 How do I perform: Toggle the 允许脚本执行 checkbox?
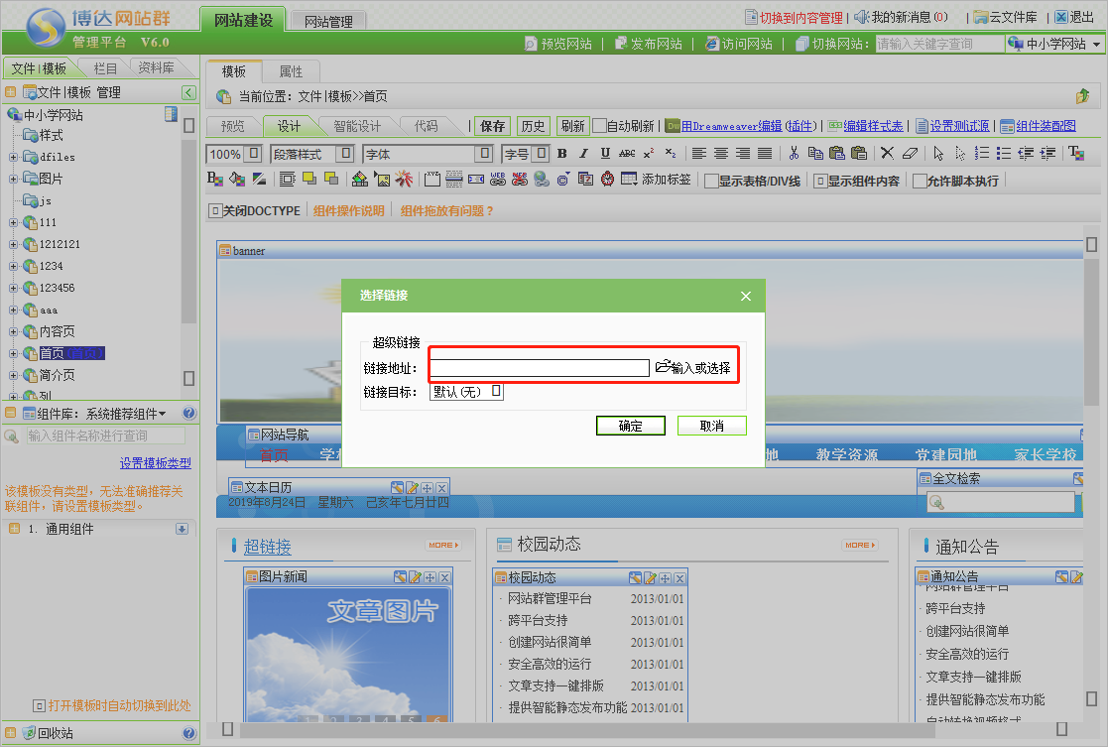pyautogui.click(x=920, y=181)
